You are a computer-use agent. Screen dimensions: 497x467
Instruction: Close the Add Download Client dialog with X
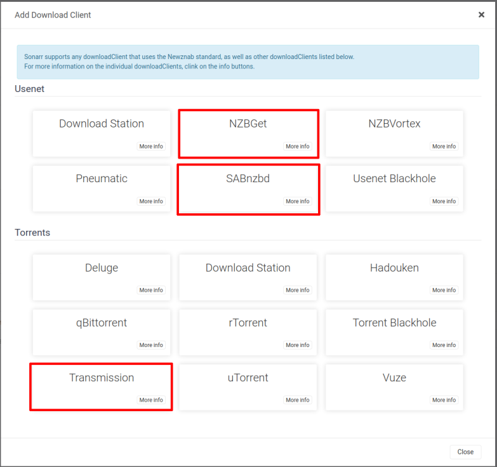click(x=481, y=14)
